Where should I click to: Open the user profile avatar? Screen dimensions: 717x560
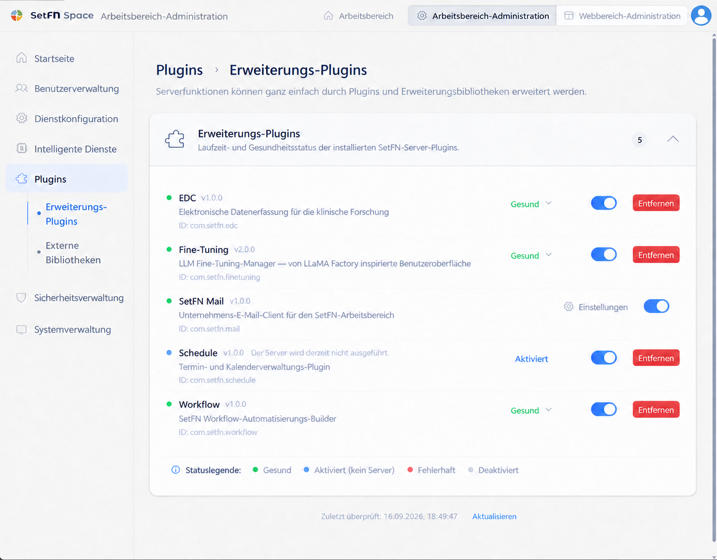pyautogui.click(x=701, y=16)
